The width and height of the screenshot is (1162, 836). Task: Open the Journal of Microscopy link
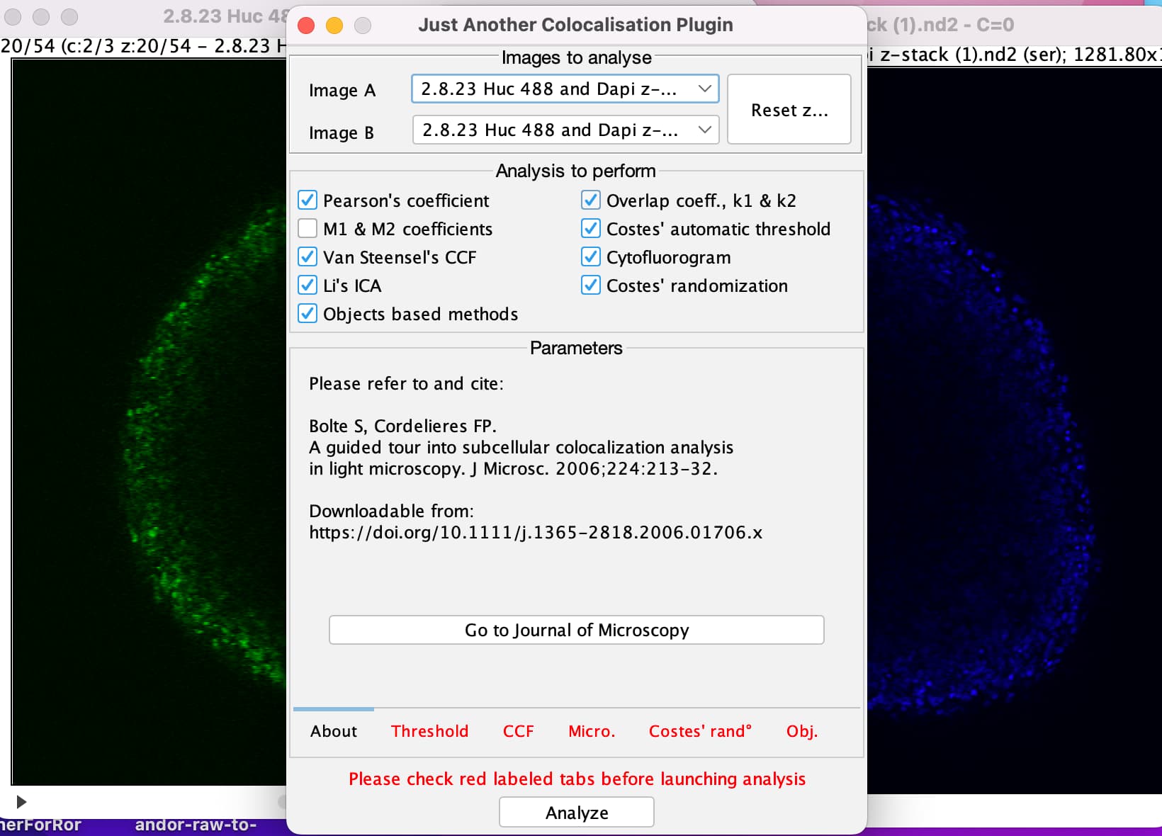pyautogui.click(x=576, y=630)
